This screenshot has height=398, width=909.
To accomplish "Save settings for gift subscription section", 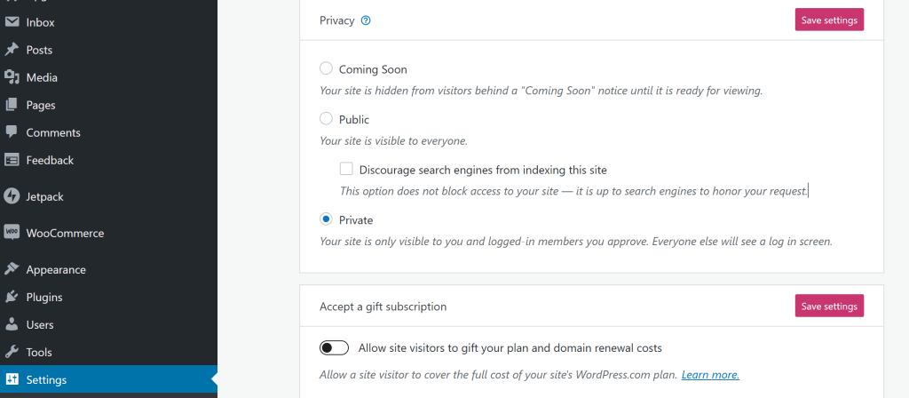I will tap(828, 306).
